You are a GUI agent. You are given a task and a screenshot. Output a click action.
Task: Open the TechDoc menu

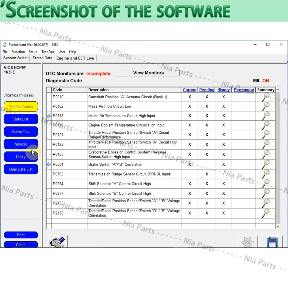[x=48, y=52]
